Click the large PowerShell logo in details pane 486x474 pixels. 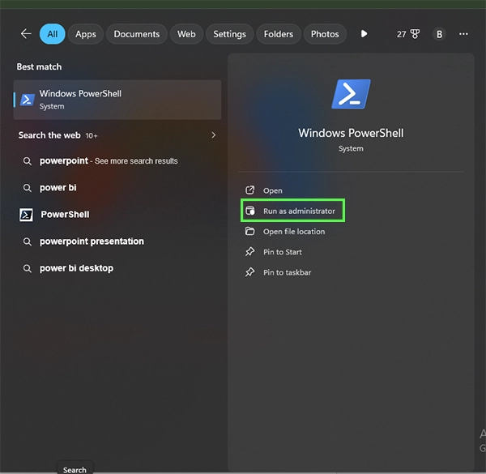tap(351, 94)
